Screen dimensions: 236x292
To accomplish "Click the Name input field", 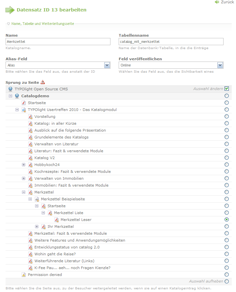I will pyautogui.click(x=58, y=42).
